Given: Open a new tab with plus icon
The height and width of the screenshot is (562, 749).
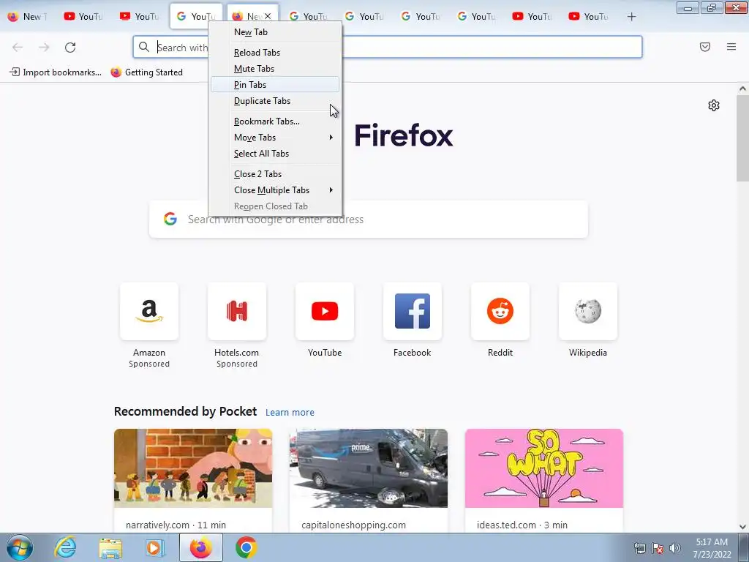Looking at the screenshot, I should 631,17.
